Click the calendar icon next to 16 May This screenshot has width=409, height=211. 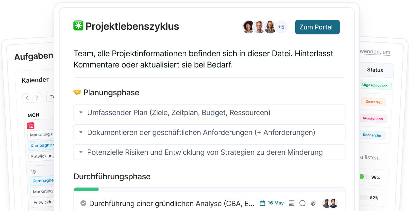[262, 203]
